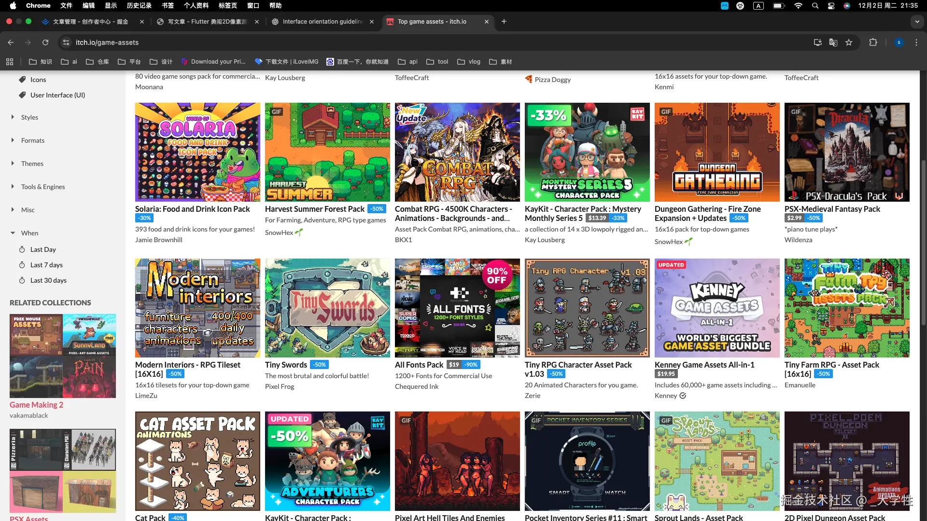This screenshot has height=521, width=927.
Task: Click the translate page icon in address bar
Action: click(x=833, y=42)
